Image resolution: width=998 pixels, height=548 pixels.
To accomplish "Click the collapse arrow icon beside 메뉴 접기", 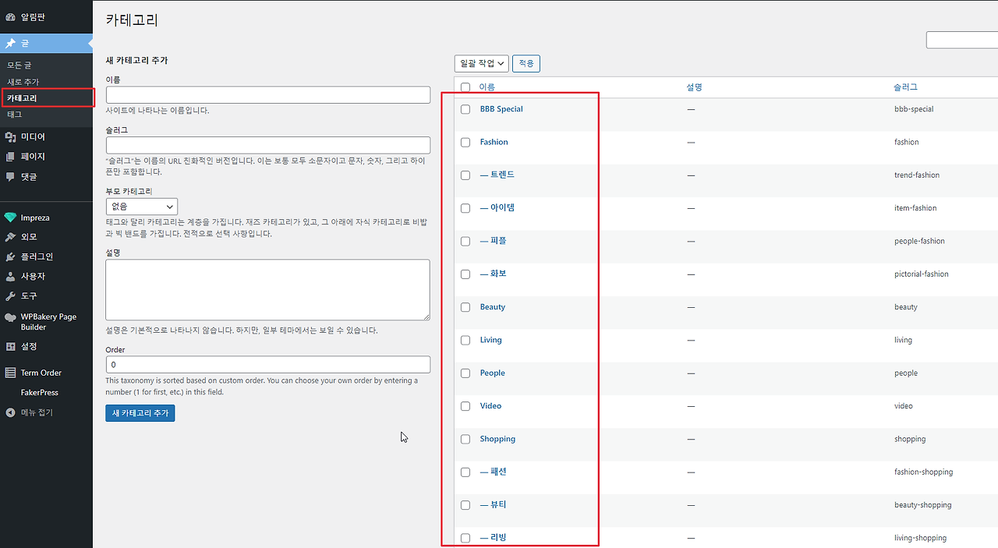I will coord(11,412).
